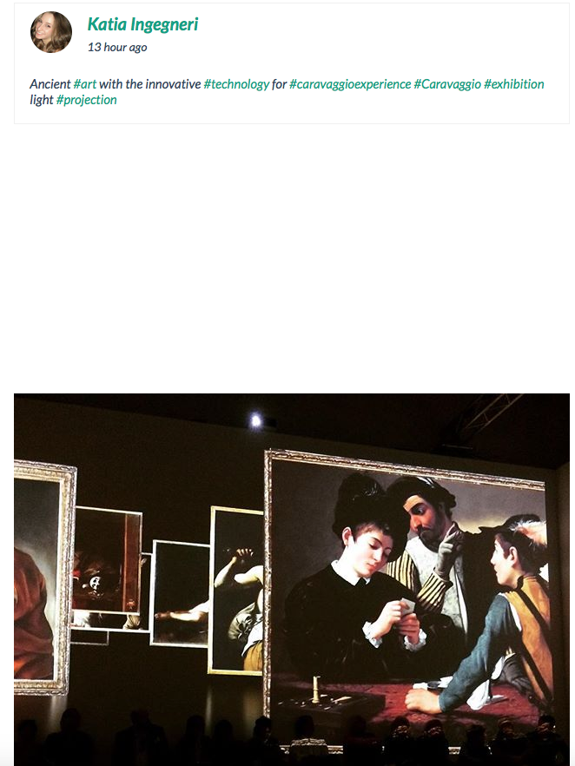575x766 pixels.
Task: Click the word "light" before #projection
Action: [42, 100]
